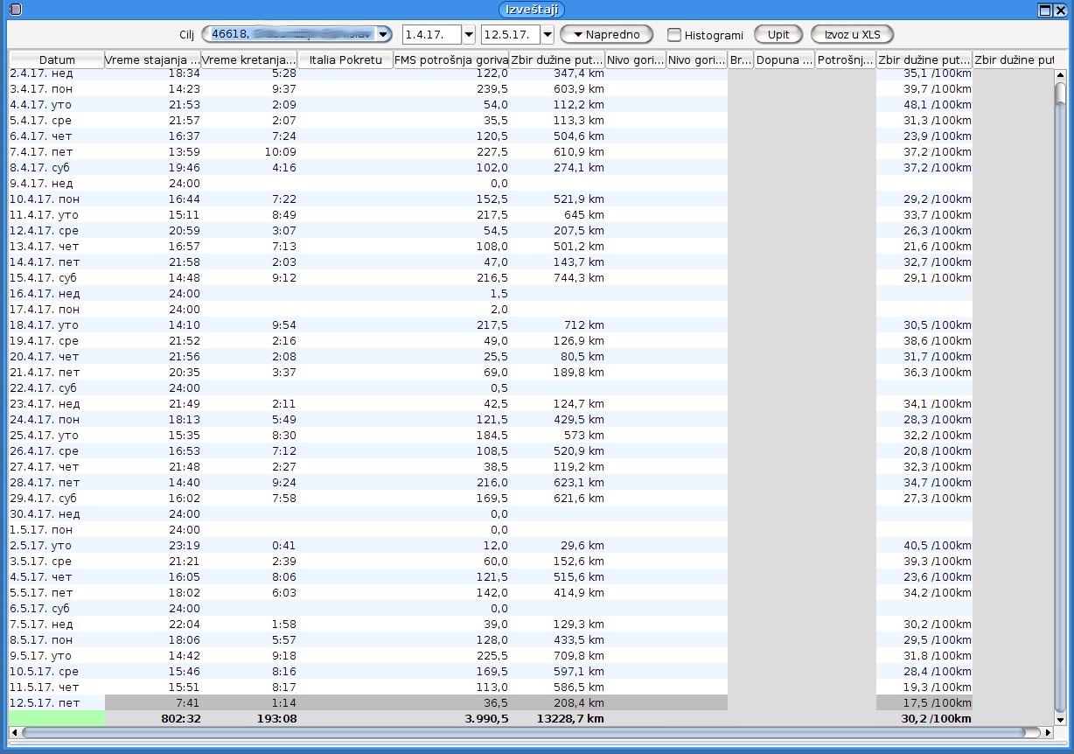
Task: Click scroll-right arrow on horizontal scrollbar
Action: (x=1048, y=732)
